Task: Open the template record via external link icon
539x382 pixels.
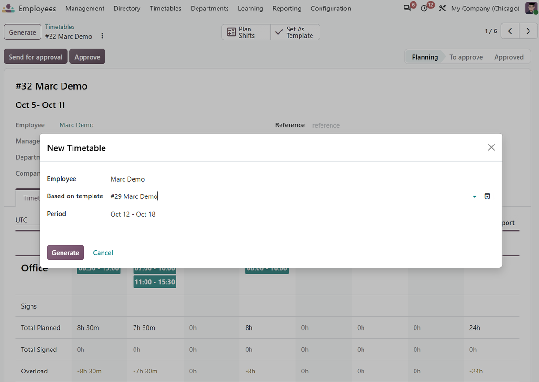Action: pyautogui.click(x=487, y=196)
